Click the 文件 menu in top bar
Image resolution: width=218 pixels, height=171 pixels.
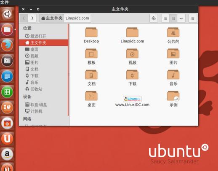pyautogui.click(x=4, y=2)
